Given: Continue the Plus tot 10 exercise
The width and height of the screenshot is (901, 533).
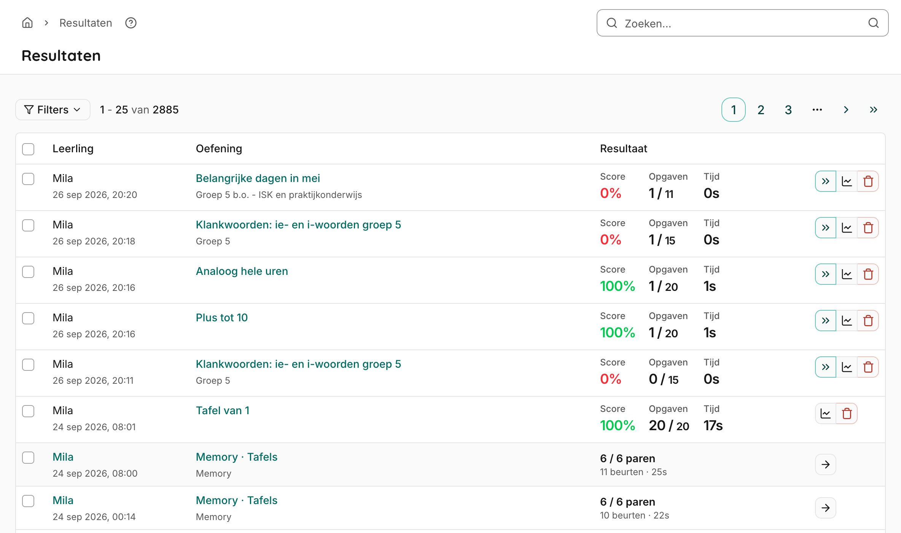Looking at the screenshot, I should pyautogui.click(x=826, y=321).
